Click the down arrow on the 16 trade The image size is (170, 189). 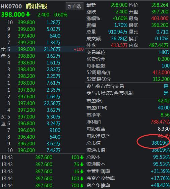tap(82, 172)
